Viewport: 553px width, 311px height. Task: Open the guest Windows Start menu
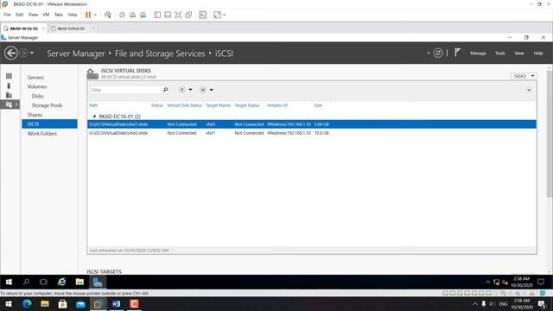click(x=9, y=282)
